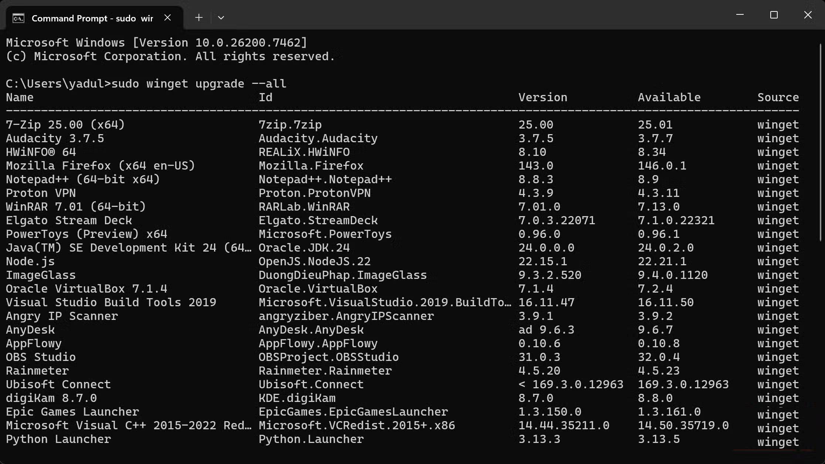The height and width of the screenshot is (464, 825).
Task: Click the vertical scrollbar thumb
Action: [820, 140]
